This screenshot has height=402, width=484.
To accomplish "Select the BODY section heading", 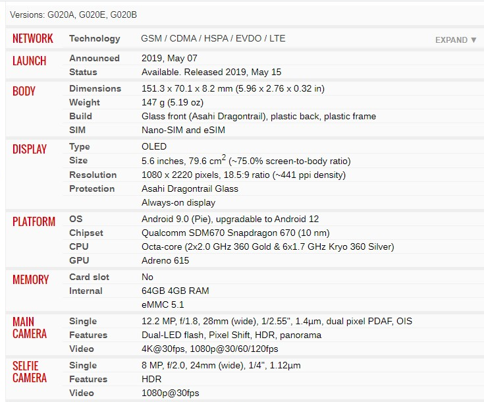I will coord(24,91).
